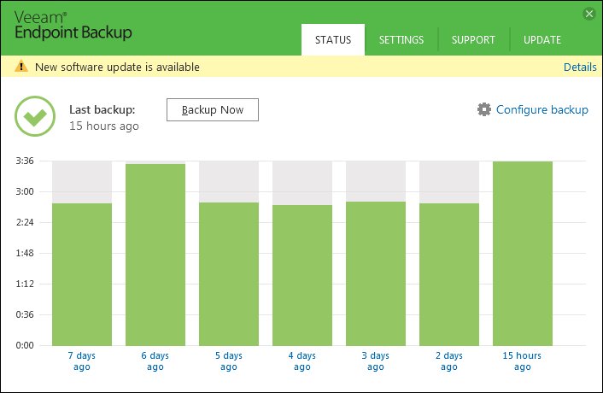The width and height of the screenshot is (603, 393).
Task: Open the Configure backup link
Action: 542,109
